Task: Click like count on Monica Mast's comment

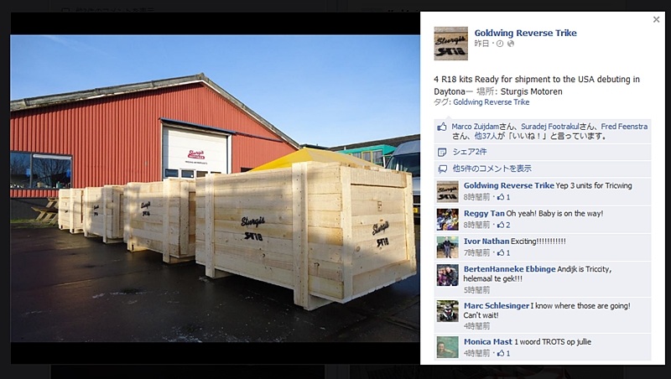Action: (504, 353)
